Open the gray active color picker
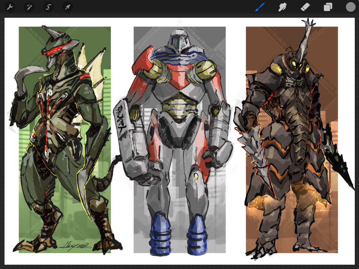The width and height of the screenshot is (359, 269). pyautogui.click(x=350, y=7)
